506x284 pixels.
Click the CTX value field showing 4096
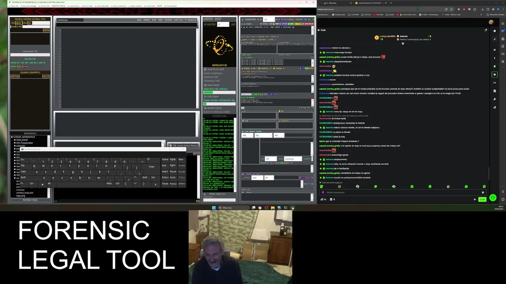19,23
